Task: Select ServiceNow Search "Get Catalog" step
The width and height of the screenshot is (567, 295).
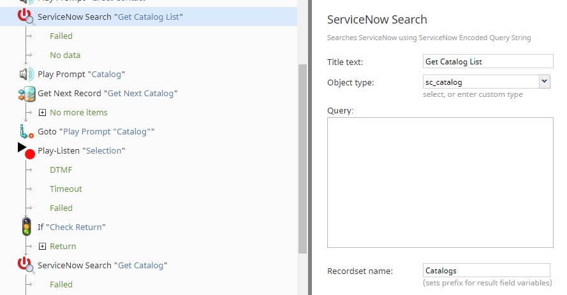Action: 102,266
